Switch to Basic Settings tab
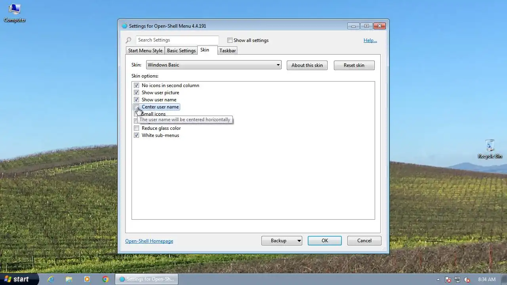 tap(181, 51)
